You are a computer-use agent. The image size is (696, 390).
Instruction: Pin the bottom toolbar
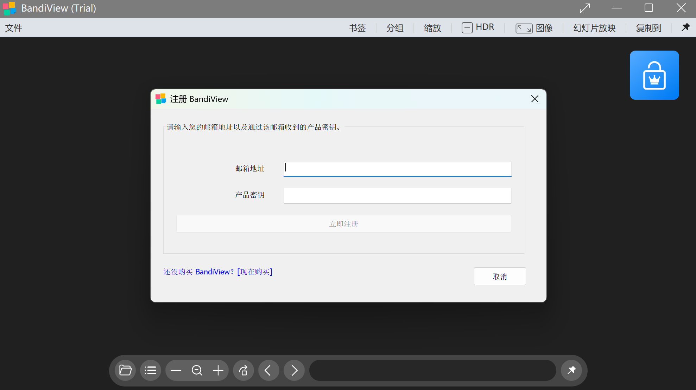[x=571, y=370]
